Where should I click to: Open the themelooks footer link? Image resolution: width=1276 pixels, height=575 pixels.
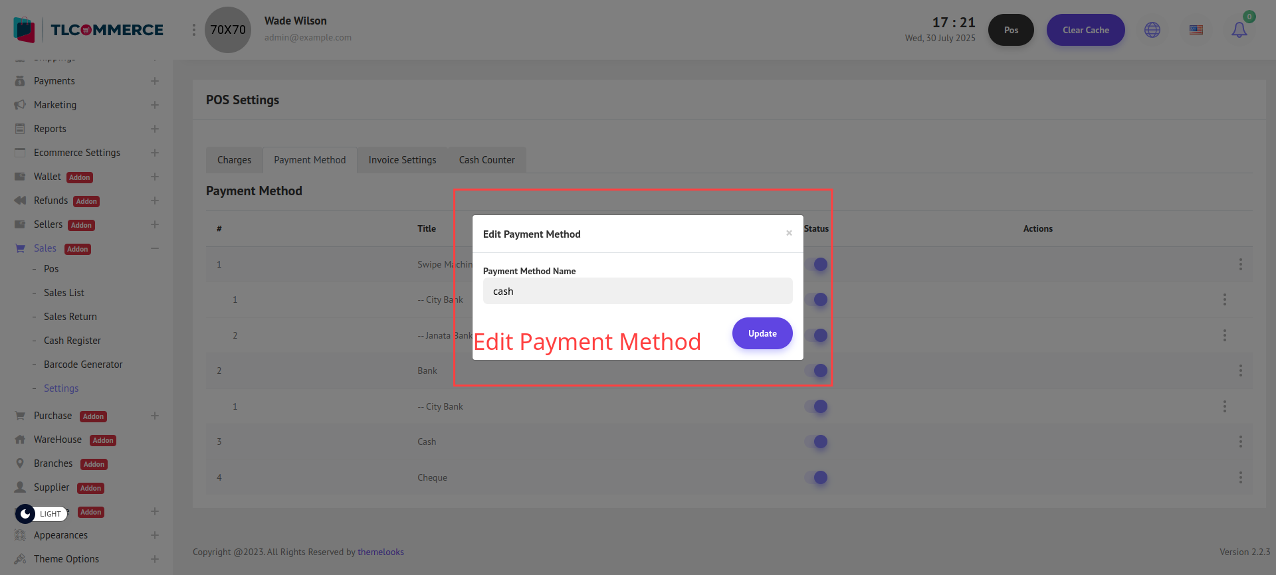coord(380,552)
